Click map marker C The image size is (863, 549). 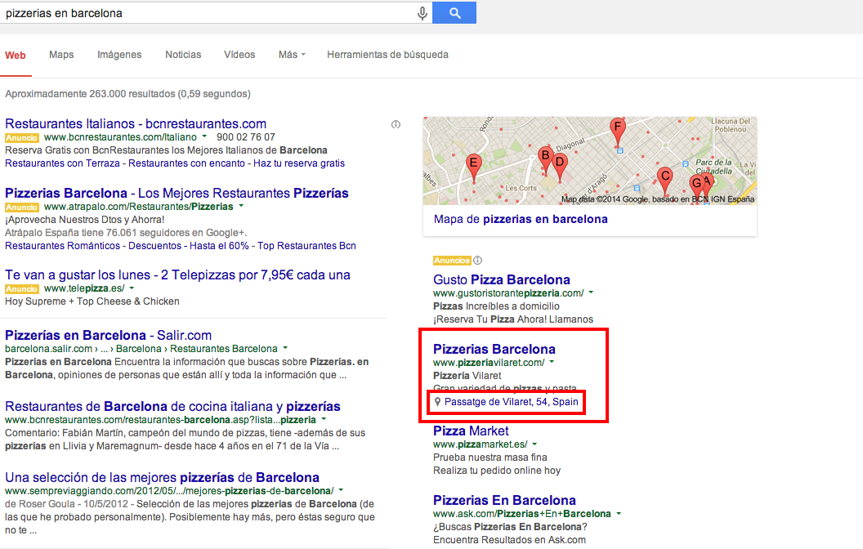[665, 180]
